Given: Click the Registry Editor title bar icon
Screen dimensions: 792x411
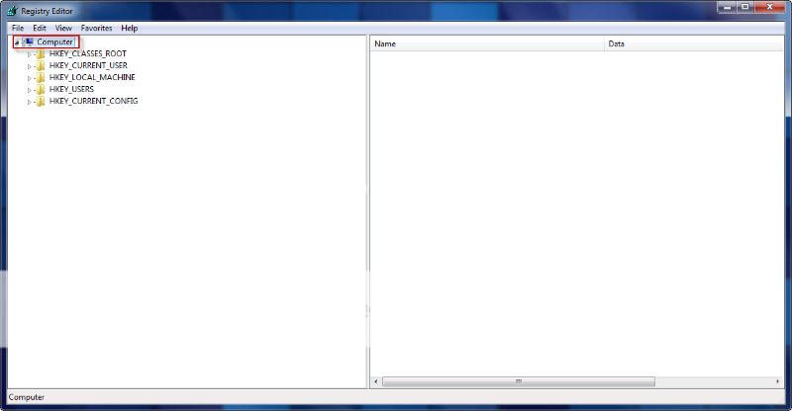Looking at the screenshot, I should click(x=12, y=11).
